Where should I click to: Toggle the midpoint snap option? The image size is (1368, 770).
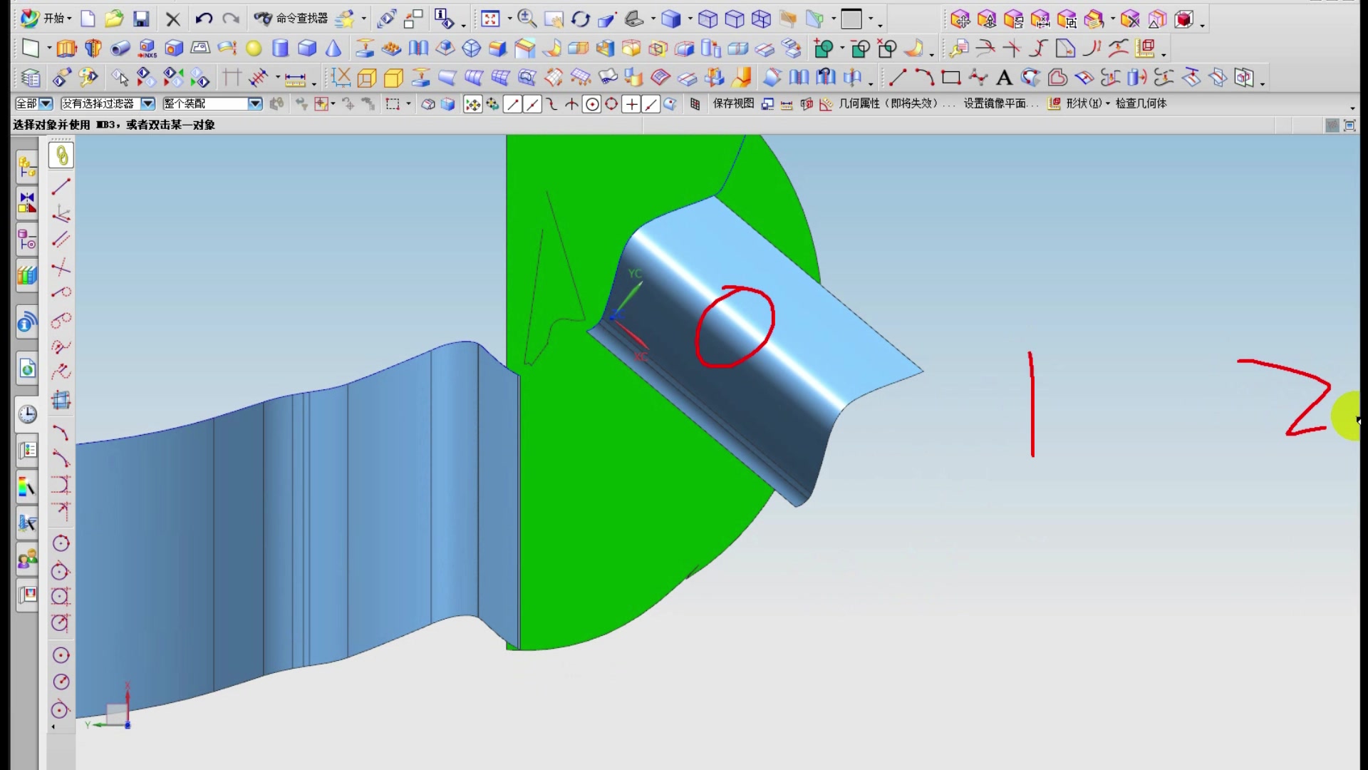pos(532,105)
